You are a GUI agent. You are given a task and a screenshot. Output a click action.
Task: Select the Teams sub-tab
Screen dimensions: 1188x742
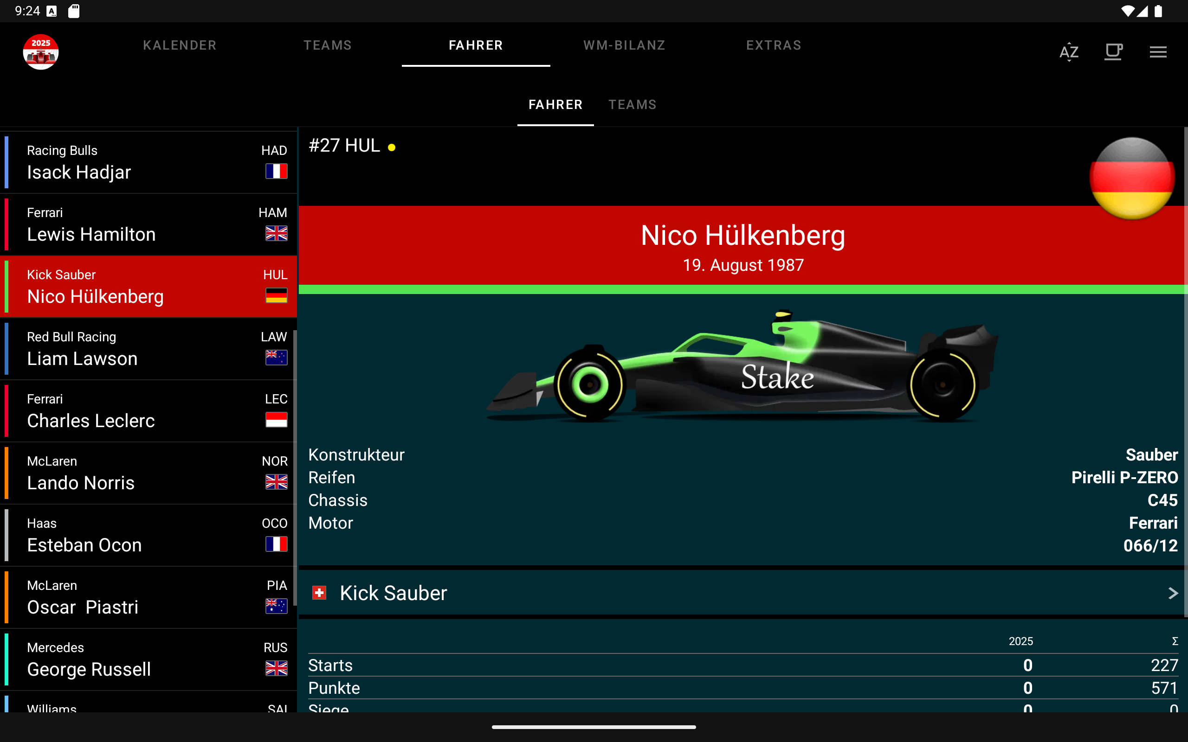[633, 104]
